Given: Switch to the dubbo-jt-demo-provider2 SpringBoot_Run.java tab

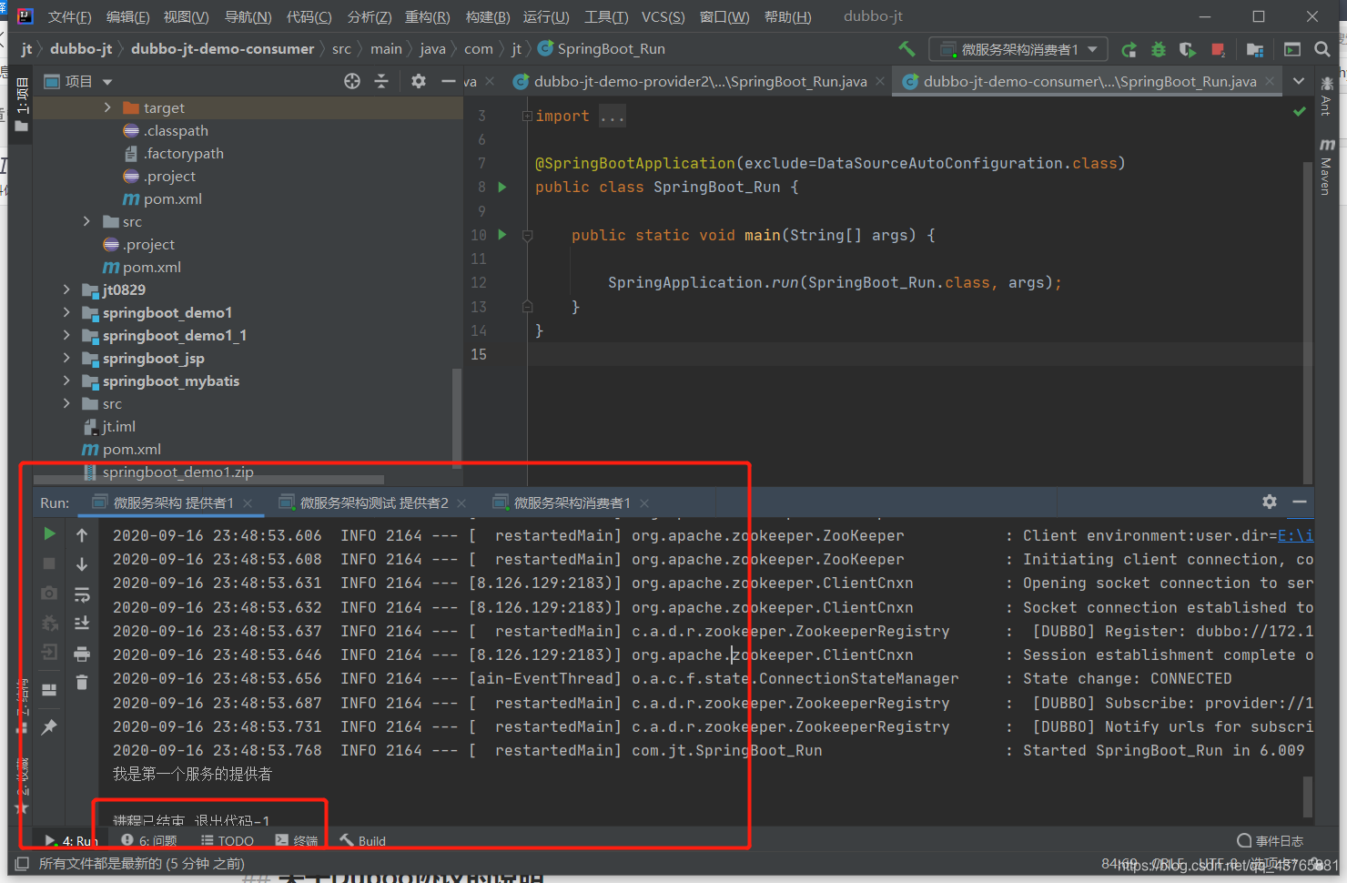Looking at the screenshot, I should click(700, 81).
